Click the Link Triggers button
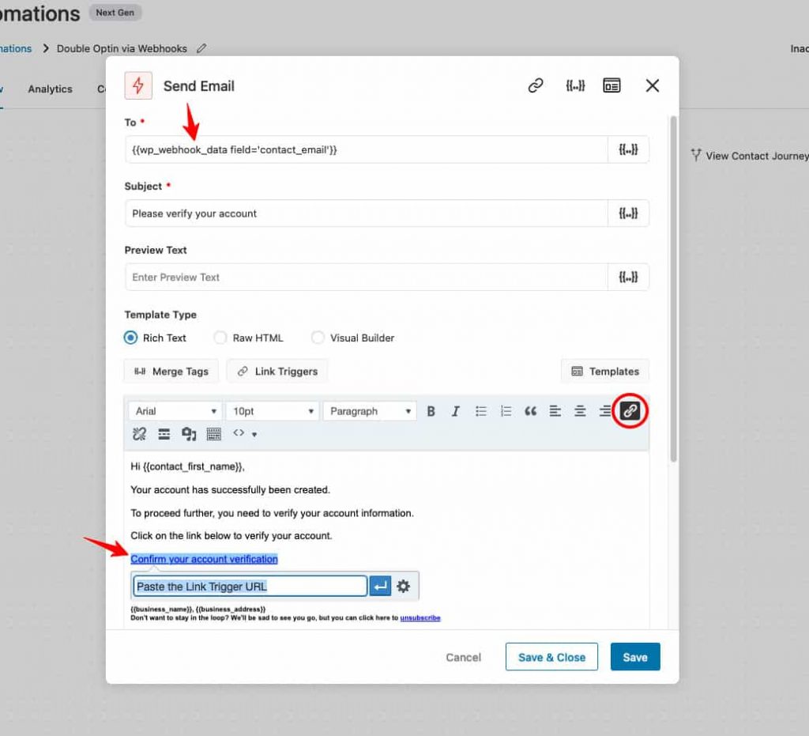809x736 pixels. (x=277, y=371)
